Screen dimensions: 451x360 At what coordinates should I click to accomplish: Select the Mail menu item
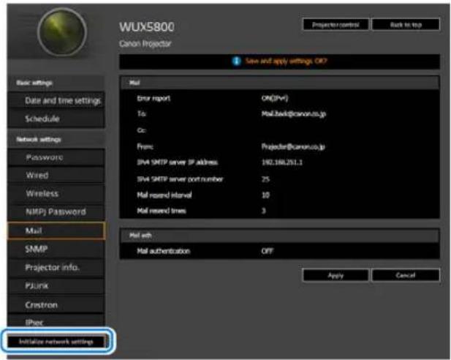click(x=56, y=230)
